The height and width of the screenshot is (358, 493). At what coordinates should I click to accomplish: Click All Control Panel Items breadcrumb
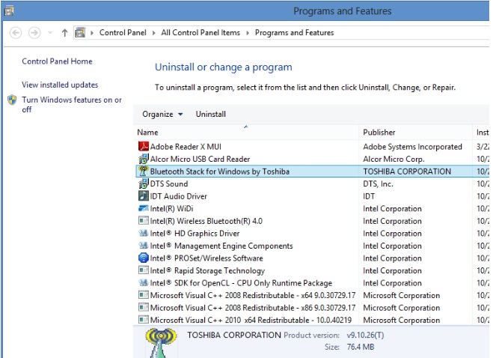[x=200, y=33]
